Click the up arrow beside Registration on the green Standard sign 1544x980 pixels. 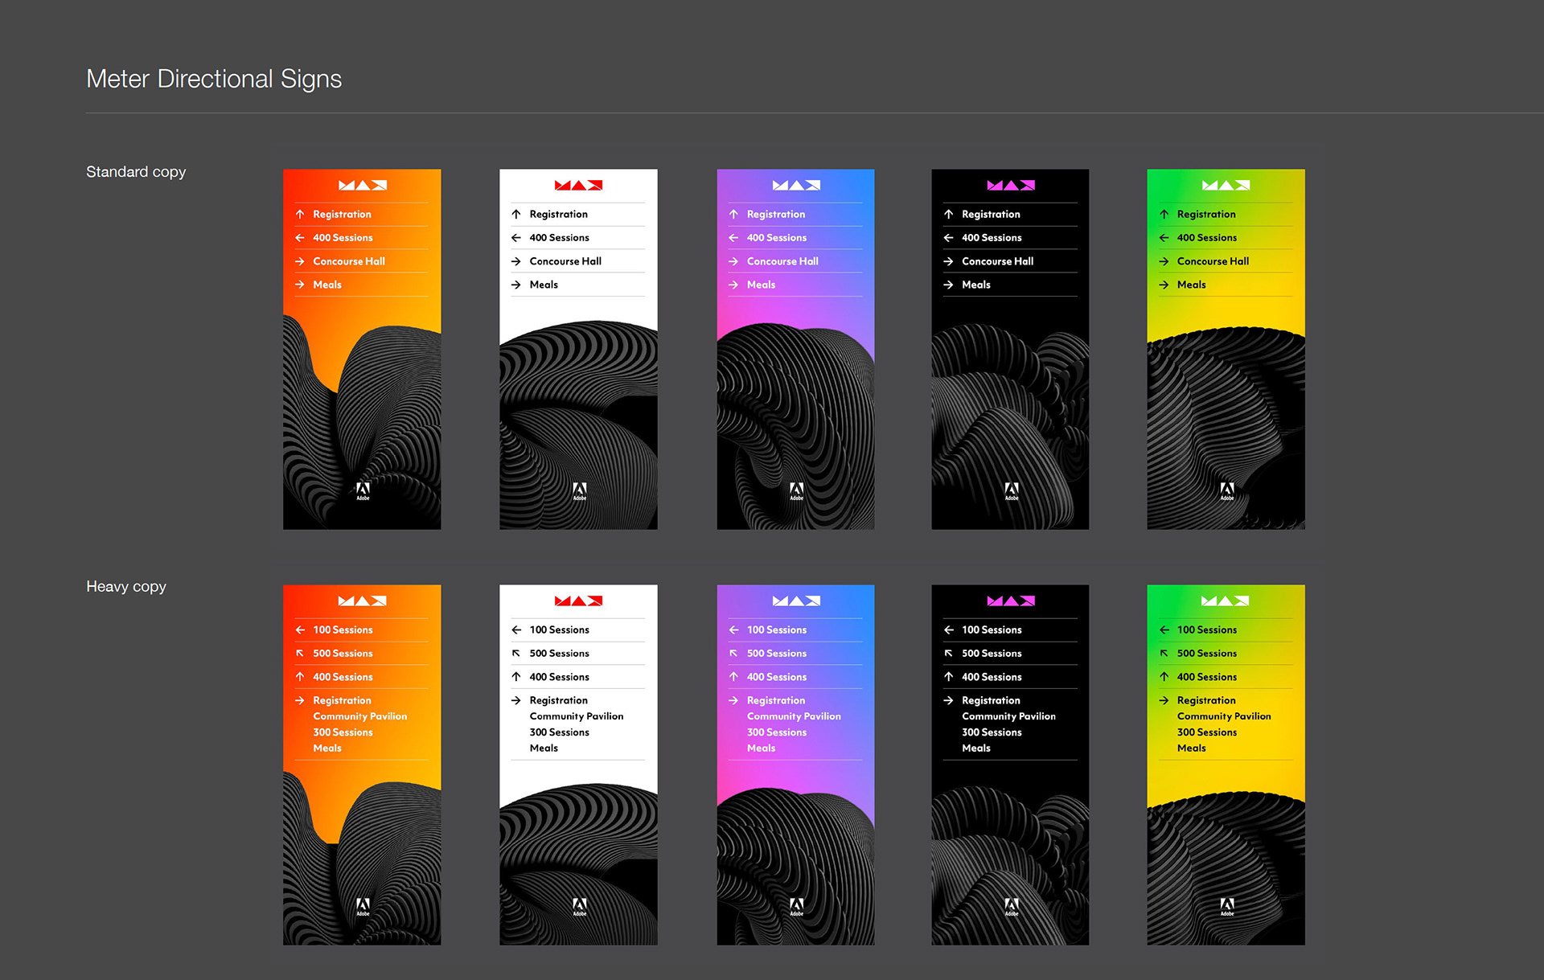click(1164, 214)
